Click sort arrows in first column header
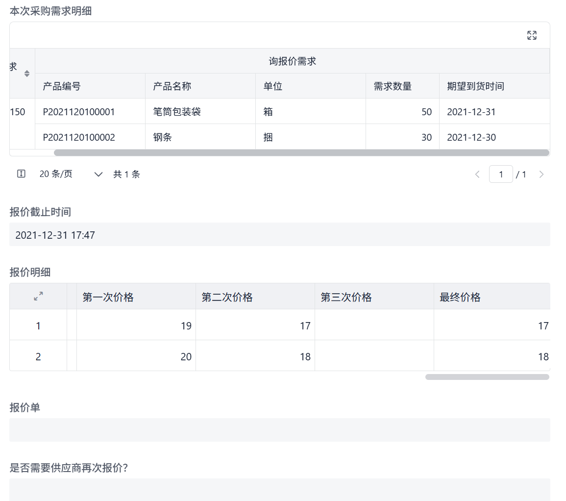Screen dimensions: 566x501 coord(27,74)
